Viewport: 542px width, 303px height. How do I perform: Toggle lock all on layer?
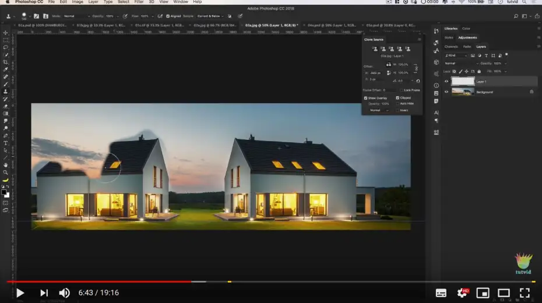click(x=479, y=72)
